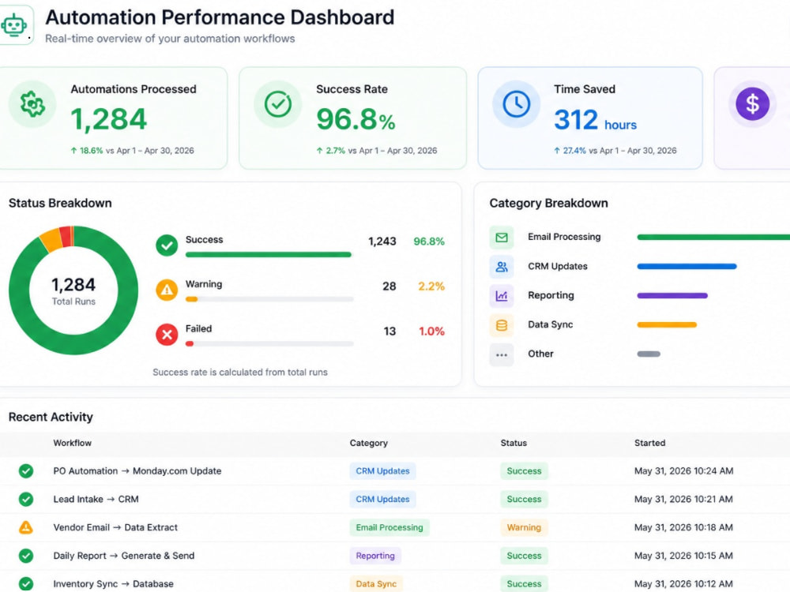The width and height of the screenshot is (790, 592).
Task: Click the '96.8%' Success Rate card value
Action: 355,120
